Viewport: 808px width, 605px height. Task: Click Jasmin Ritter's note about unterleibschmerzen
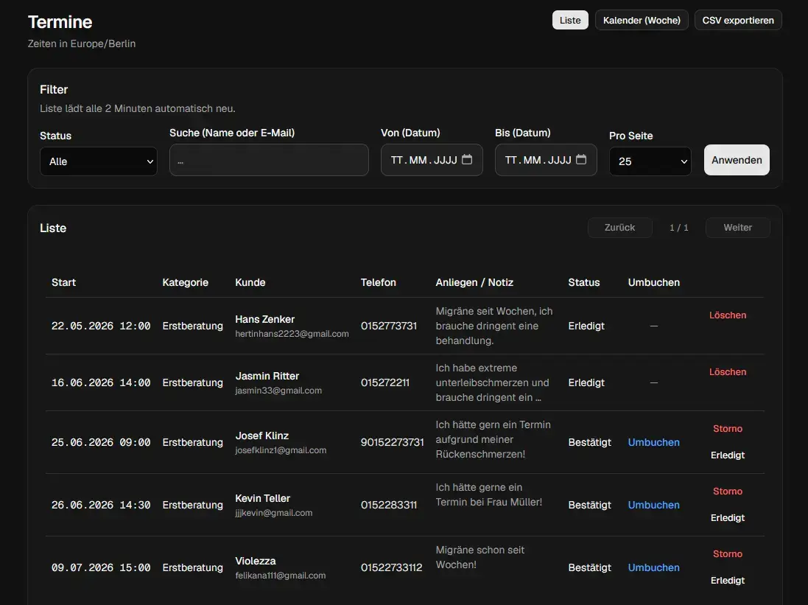pos(492,382)
